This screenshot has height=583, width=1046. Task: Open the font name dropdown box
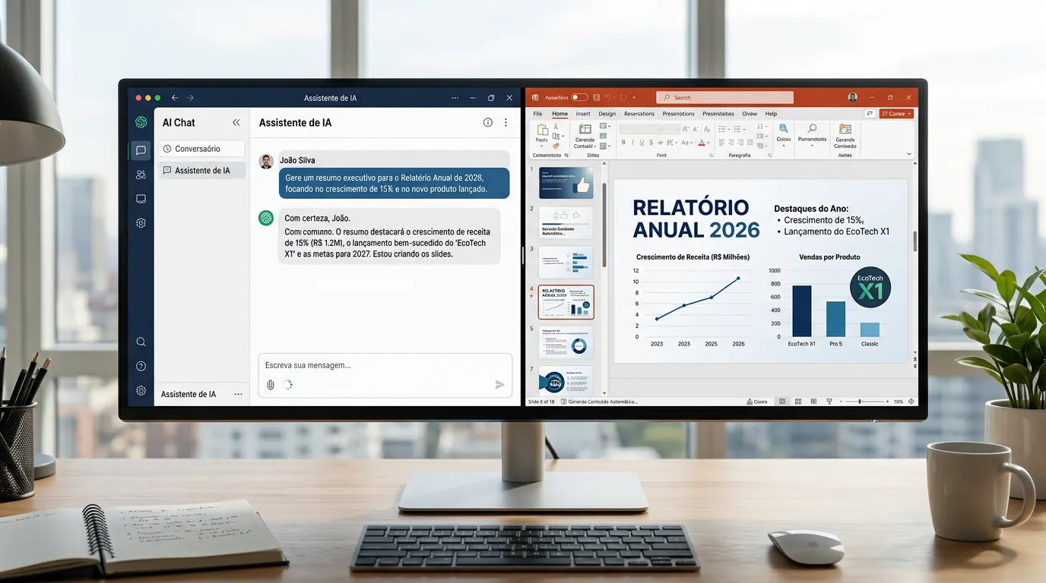[641, 129]
